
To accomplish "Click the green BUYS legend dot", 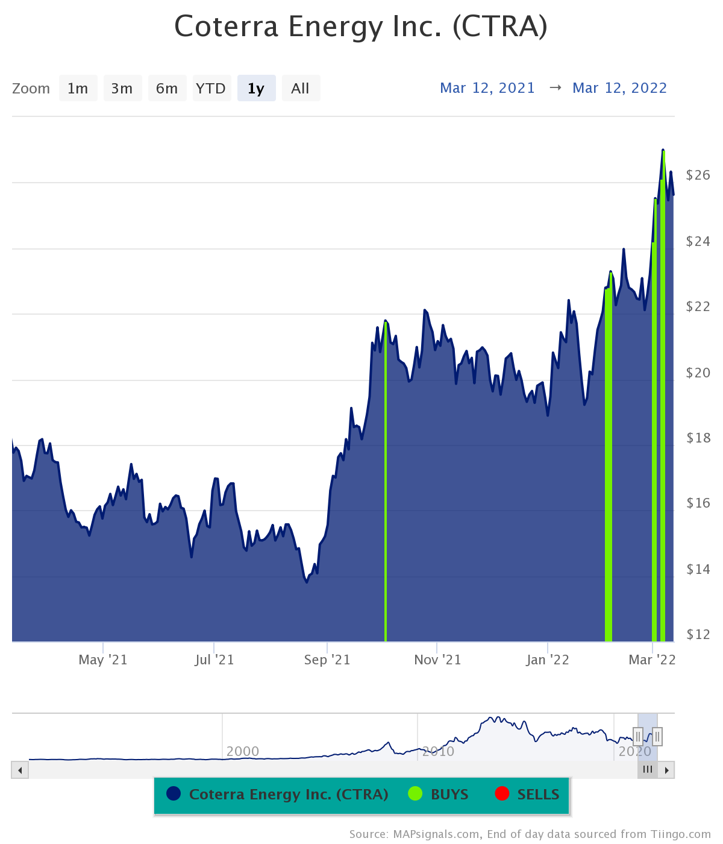I will click(415, 794).
